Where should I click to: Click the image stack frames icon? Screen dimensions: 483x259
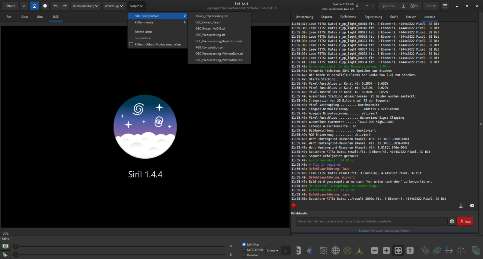tap(476, 251)
